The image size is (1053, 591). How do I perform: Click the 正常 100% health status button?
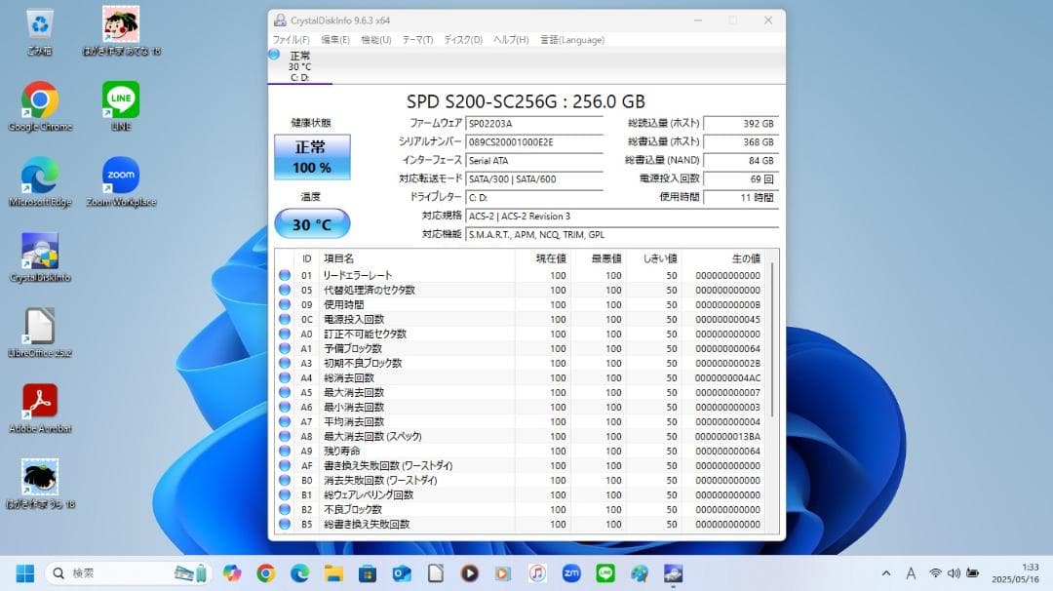[x=313, y=157]
